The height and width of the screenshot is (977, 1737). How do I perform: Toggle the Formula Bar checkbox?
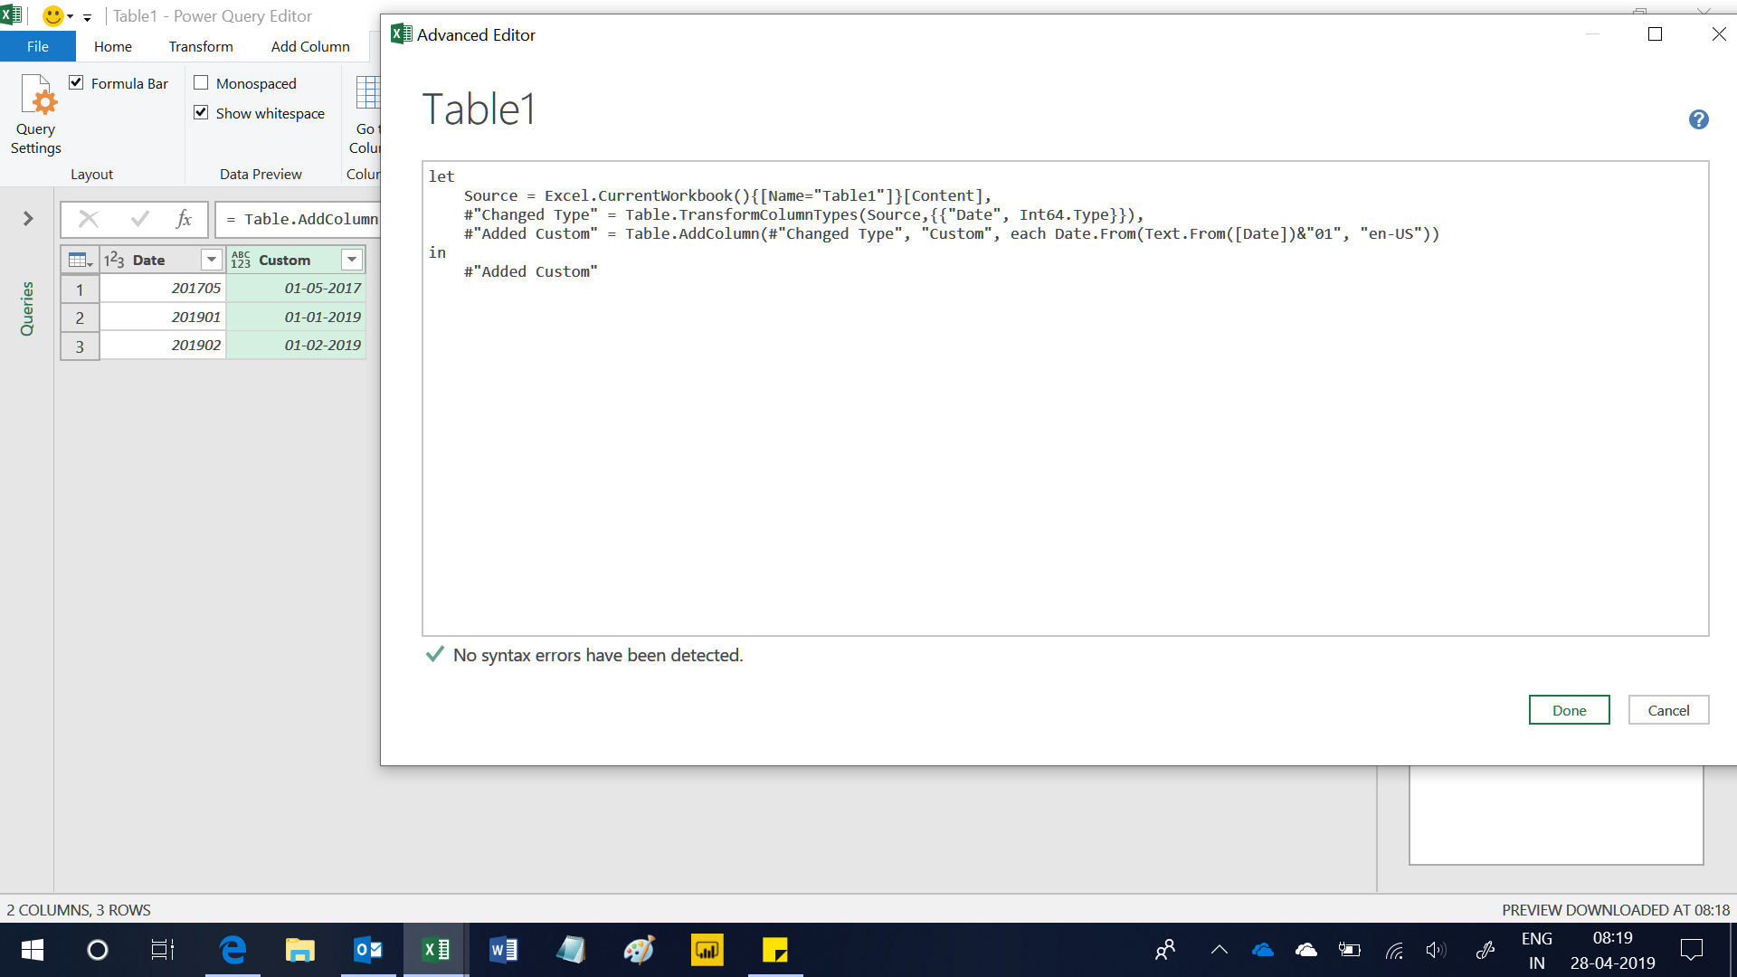point(77,83)
